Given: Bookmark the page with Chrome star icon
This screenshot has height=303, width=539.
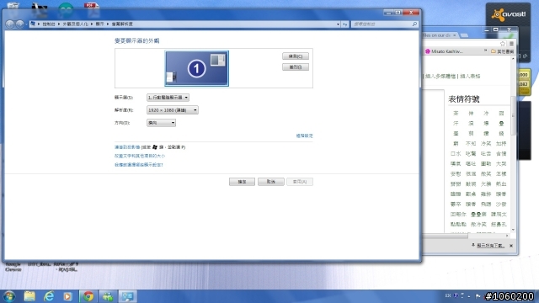Looking at the screenshot, I should (503, 44).
